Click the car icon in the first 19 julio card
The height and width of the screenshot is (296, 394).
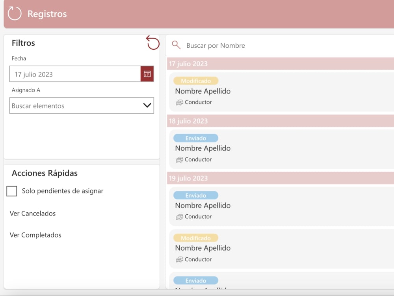[x=179, y=217]
